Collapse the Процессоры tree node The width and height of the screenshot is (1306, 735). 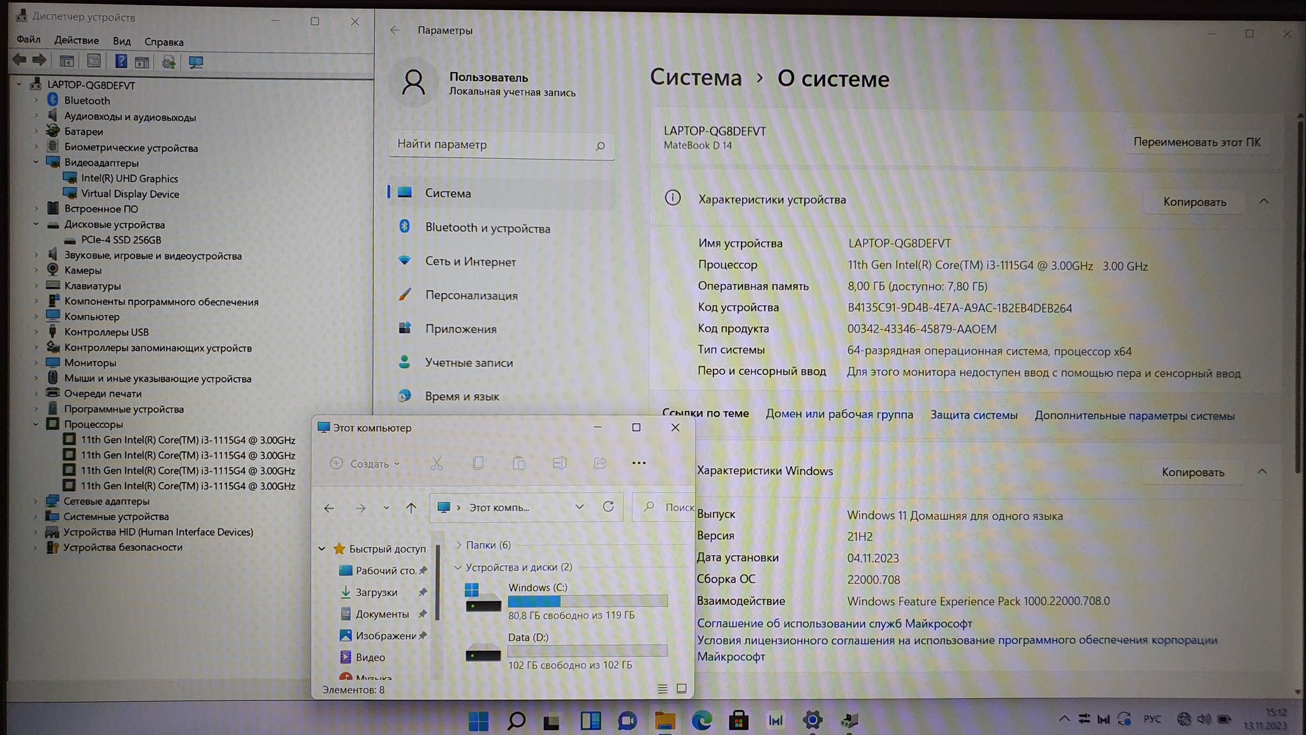(36, 424)
